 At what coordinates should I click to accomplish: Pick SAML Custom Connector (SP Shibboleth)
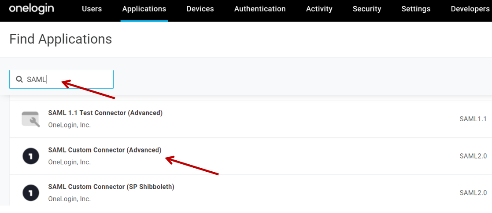click(111, 187)
